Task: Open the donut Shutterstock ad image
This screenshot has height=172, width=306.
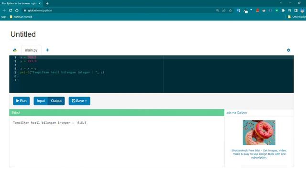Action: [x=259, y=133]
